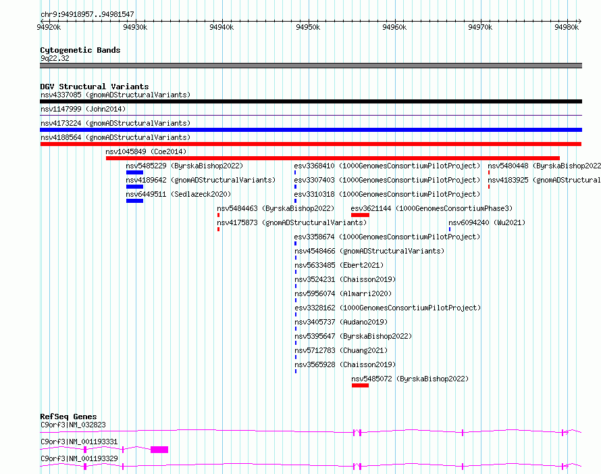The width and height of the screenshot is (601, 474).
Task: Open esv3328162 1000Genomes pilot label
Action: coord(388,308)
